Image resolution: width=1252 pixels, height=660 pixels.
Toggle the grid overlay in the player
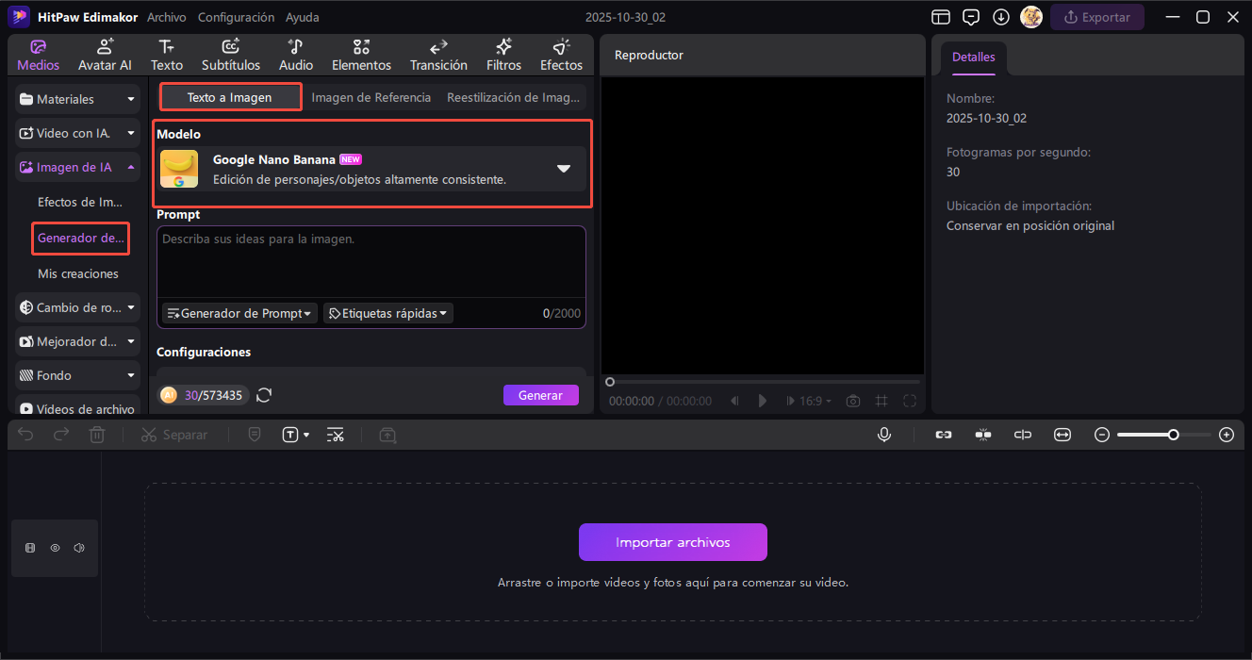click(881, 401)
